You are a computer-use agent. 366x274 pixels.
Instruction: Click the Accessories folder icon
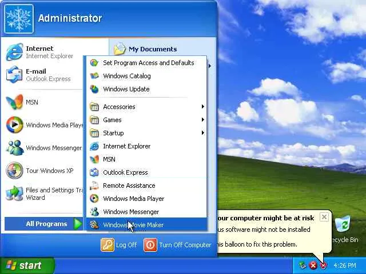pyautogui.click(x=94, y=107)
